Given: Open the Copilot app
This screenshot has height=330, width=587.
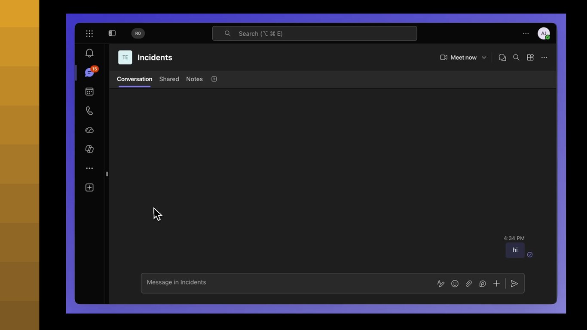Looking at the screenshot, I should pos(89,149).
